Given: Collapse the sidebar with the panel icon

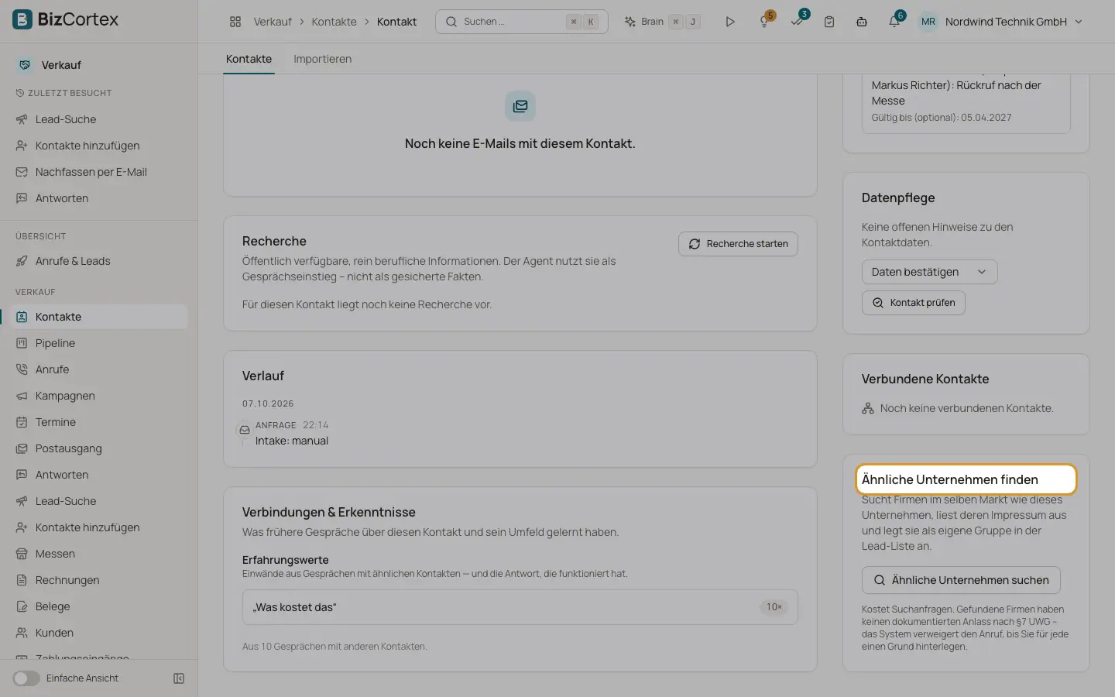Looking at the screenshot, I should [x=179, y=678].
